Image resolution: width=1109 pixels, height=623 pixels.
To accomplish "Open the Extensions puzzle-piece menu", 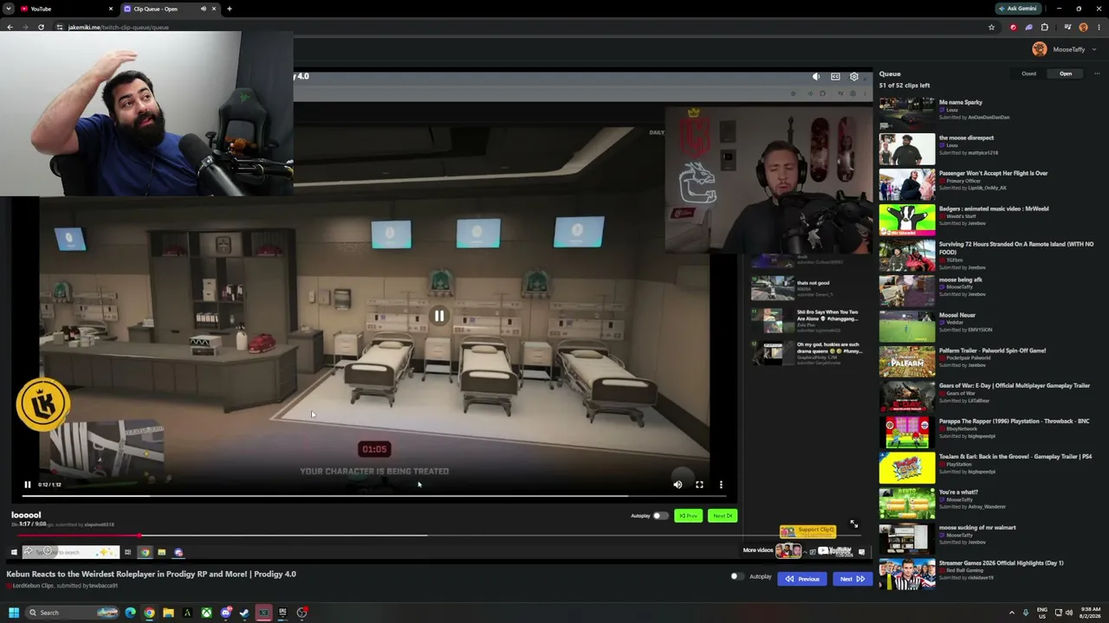I will tap(1044, 27).
